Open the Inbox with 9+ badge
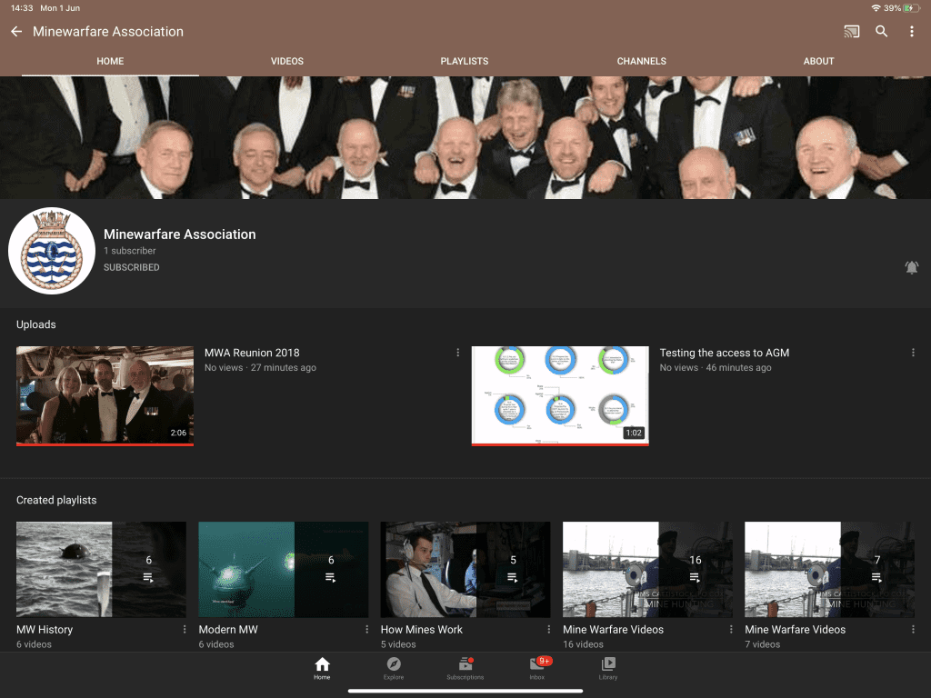Screen dimensions: 931x698 coord(537,668)
